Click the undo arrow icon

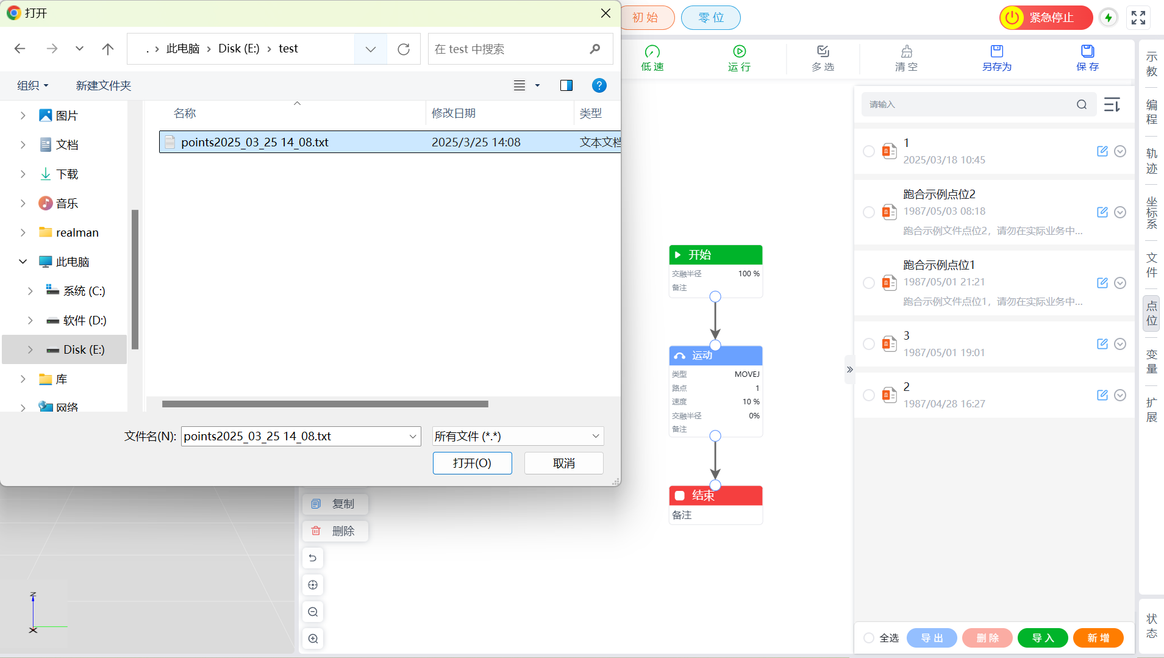313,558
